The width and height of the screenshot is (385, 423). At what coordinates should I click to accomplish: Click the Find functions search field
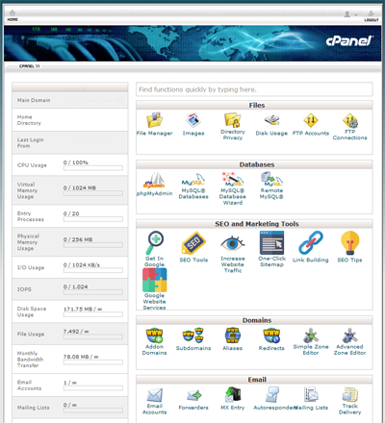(254, 89)
